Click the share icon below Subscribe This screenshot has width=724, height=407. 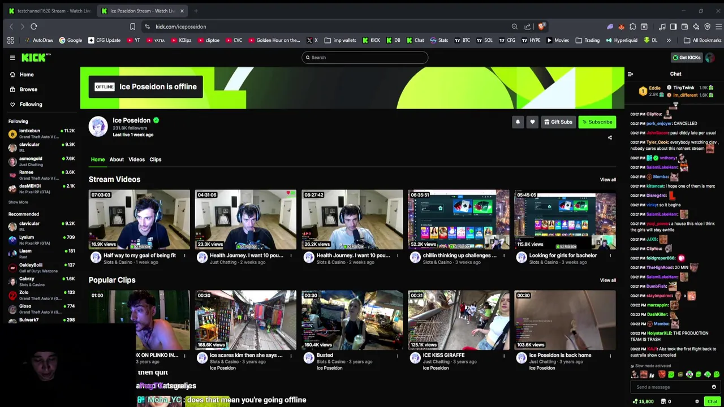[x=610, y=137]
